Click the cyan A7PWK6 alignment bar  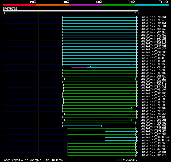121,132
